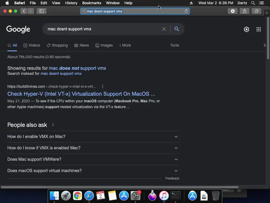Search instead for 'mac dosnt support vmx'
Viewport: 270px width, 203px height.
pyautogui.click(x=61, y=73)
